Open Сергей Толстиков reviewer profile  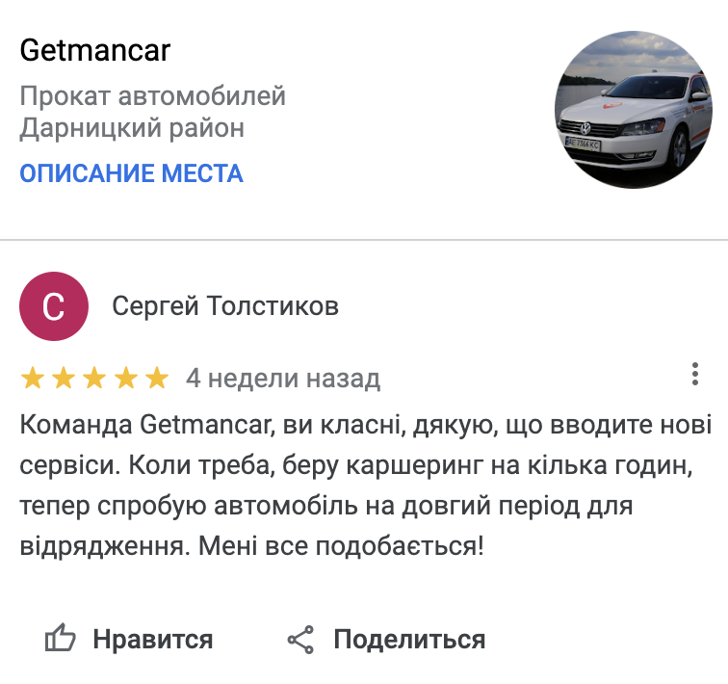coord(225,307)
